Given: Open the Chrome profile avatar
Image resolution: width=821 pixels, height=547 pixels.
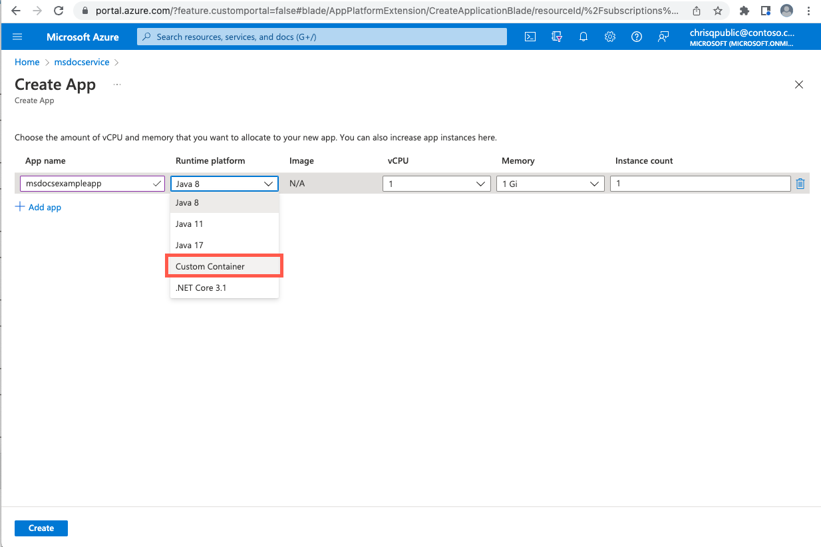Looking at the screenshot, I should coord(786,11).
